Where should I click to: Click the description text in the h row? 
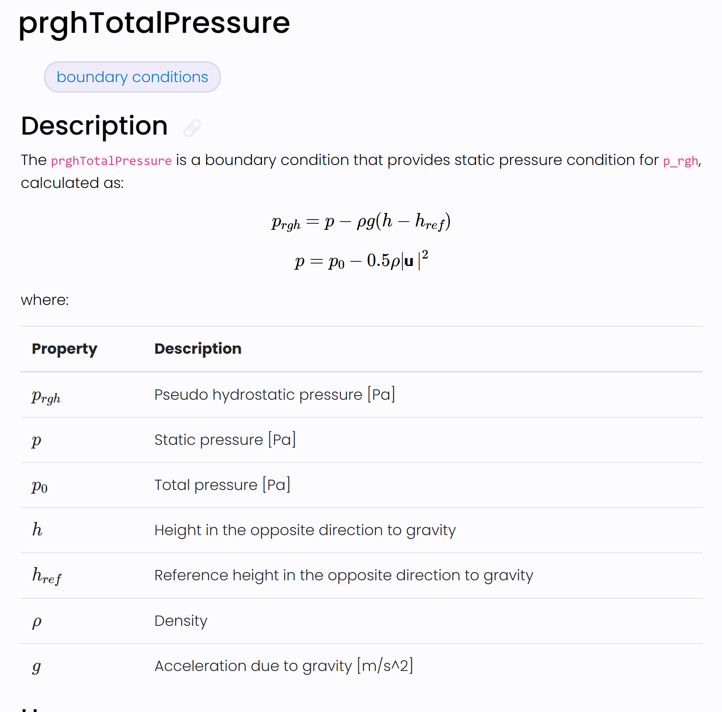coord(305,530)
